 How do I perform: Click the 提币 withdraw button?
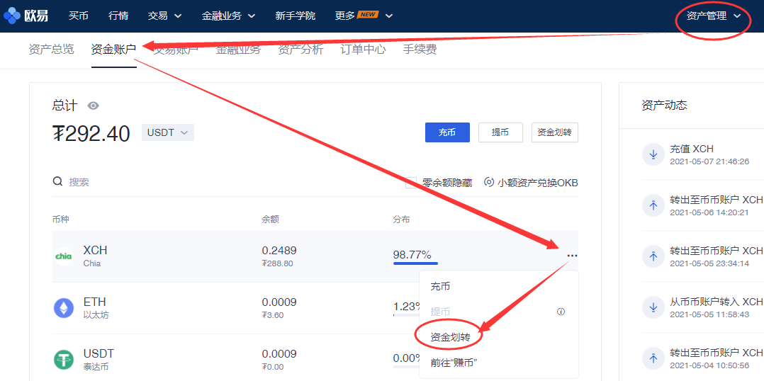click(500, 132)
